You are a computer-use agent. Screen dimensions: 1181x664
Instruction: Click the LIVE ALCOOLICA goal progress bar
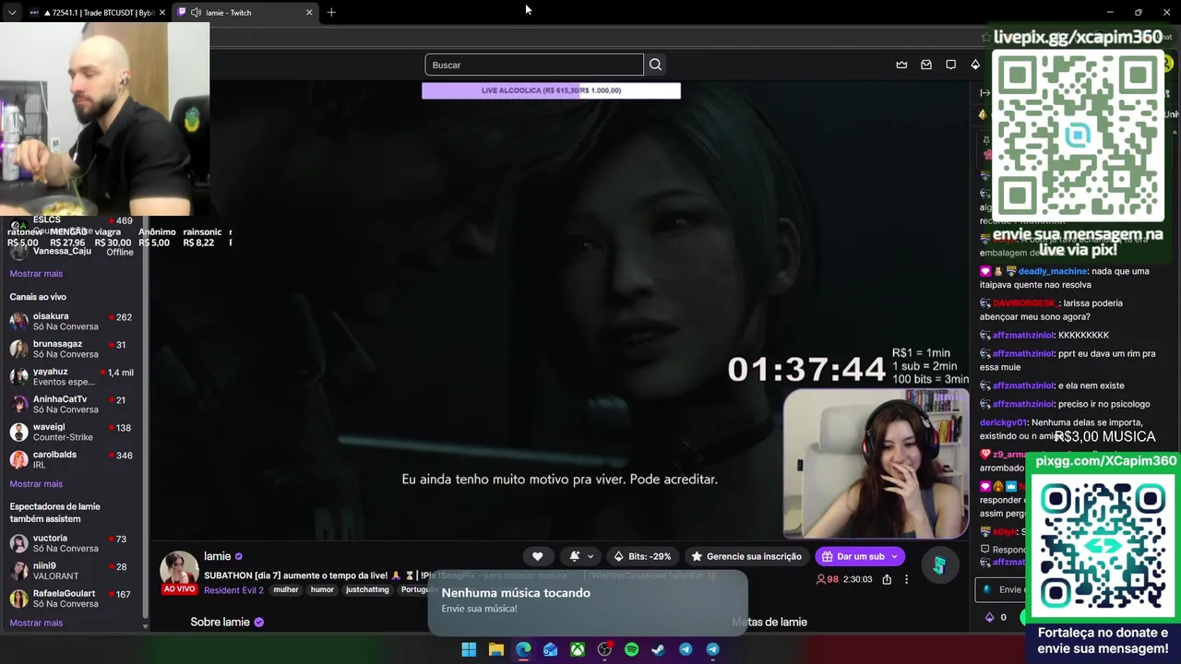pyautogui.click(x=551, y=90)
